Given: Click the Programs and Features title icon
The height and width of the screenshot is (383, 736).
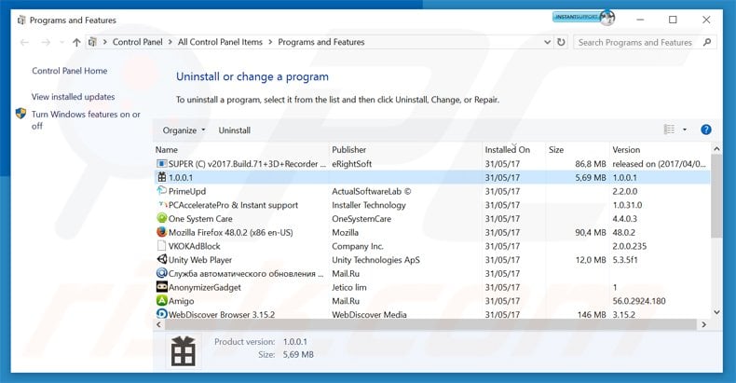Looking at the screenshot, I should coord(21,21).
